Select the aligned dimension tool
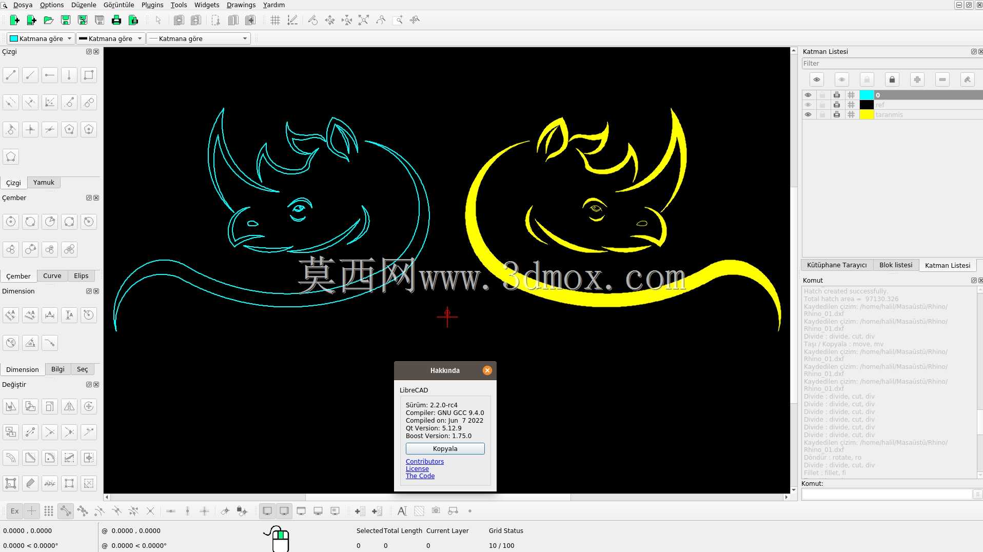 [11, 315]
